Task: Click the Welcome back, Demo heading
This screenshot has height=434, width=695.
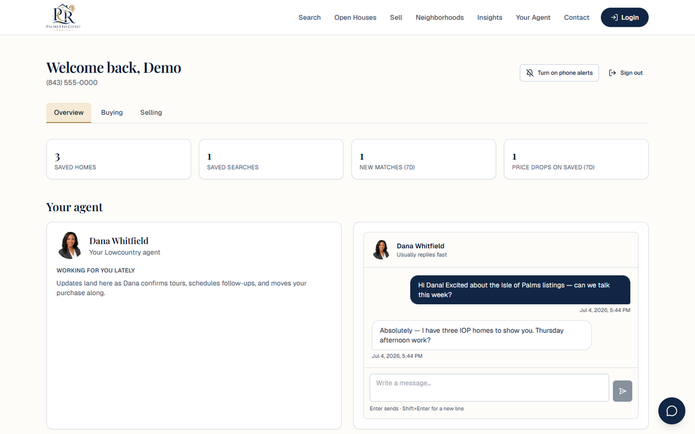Action: click(114, 68)
